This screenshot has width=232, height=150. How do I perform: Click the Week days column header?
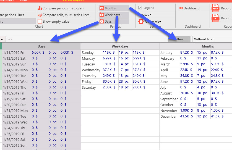pos(120,46)
